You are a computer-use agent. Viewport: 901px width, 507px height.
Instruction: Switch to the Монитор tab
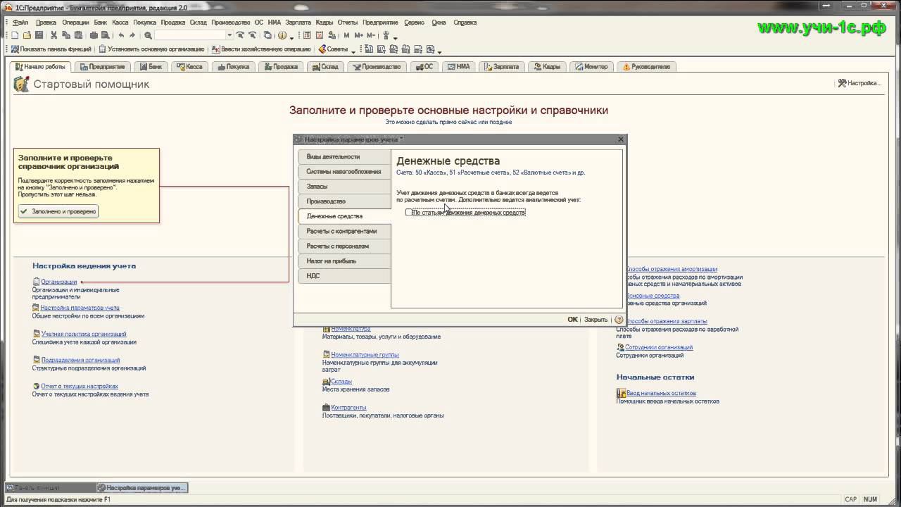tap(591, 67)
